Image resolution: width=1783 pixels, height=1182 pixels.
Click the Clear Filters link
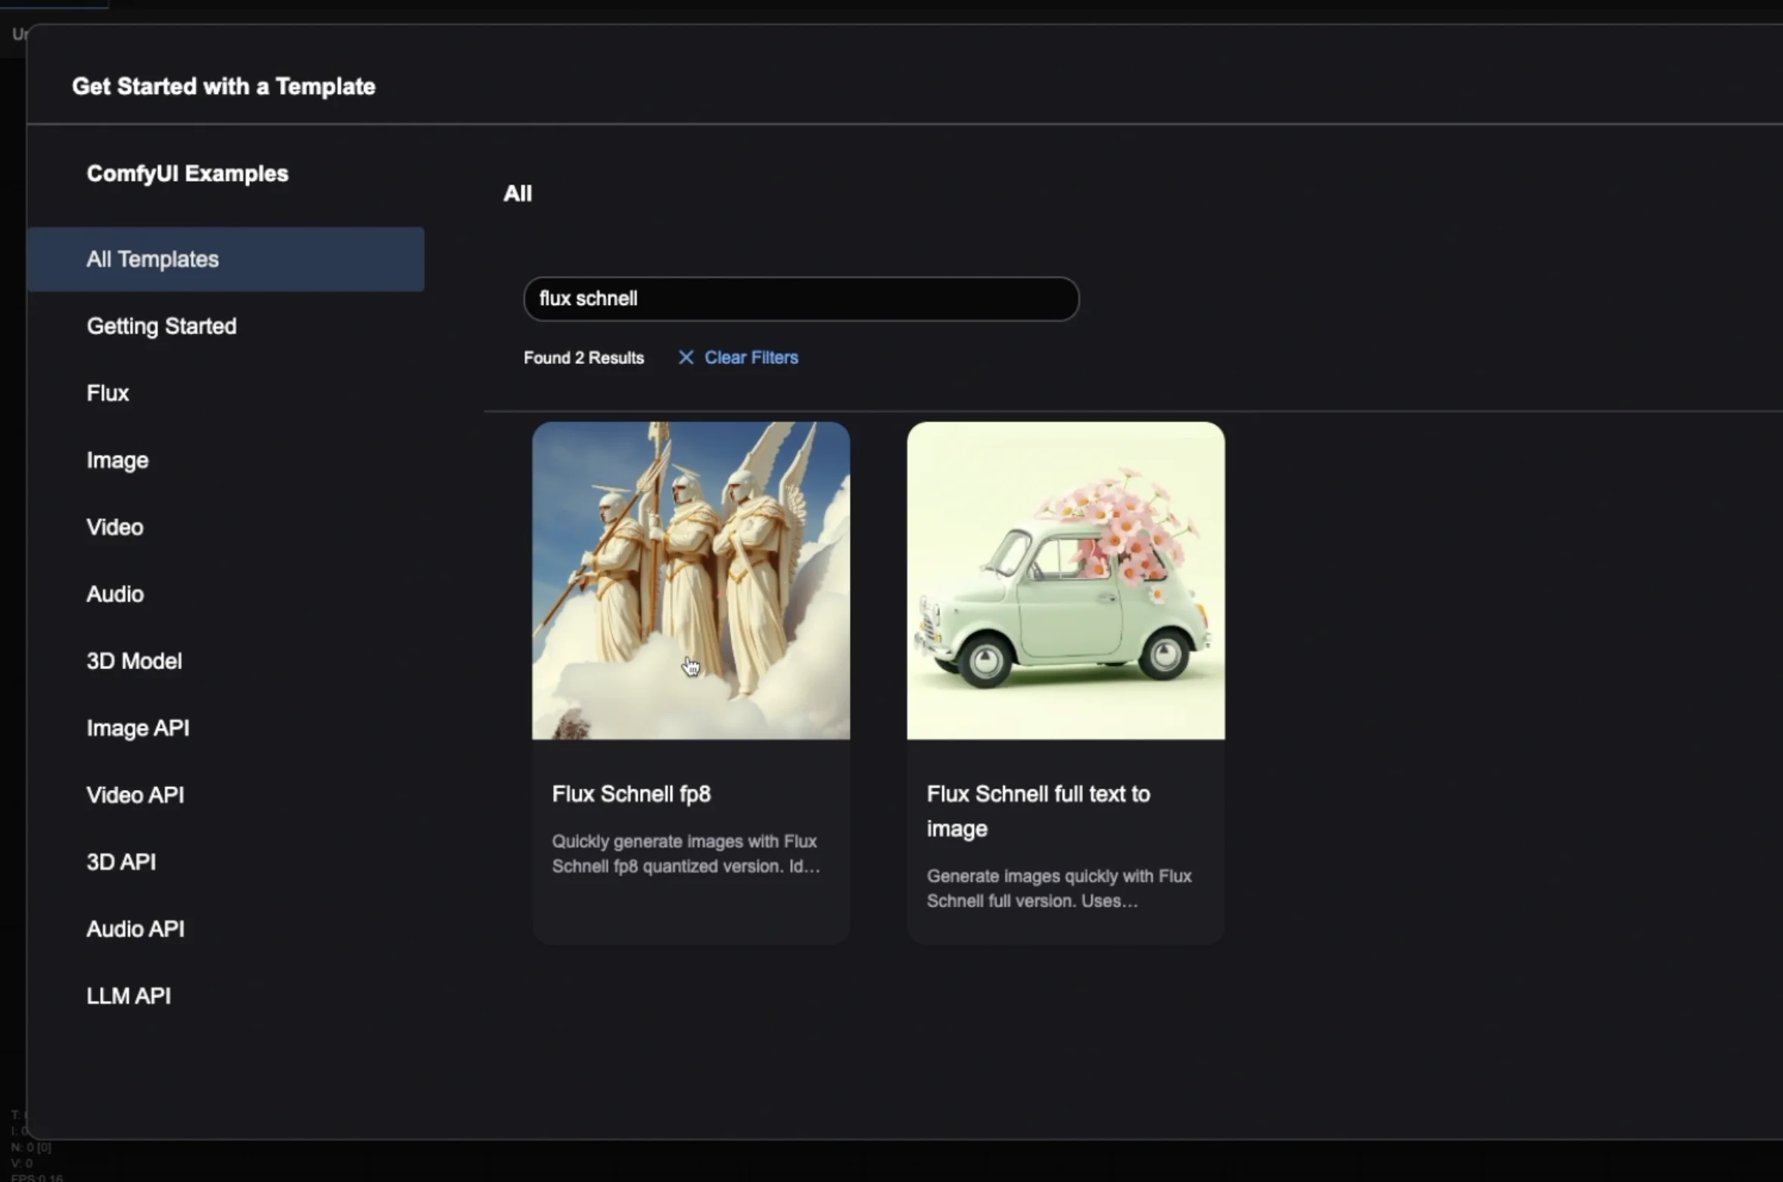751,357
